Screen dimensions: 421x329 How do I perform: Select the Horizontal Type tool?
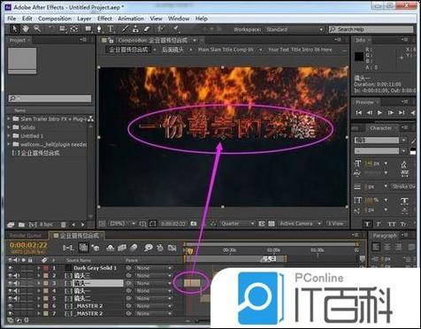111,29
